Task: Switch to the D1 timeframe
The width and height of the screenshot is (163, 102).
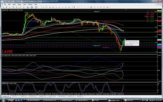Action: 63,7
